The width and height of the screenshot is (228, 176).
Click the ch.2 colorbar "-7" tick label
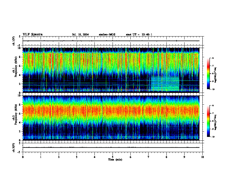click(x=212, y=113)
